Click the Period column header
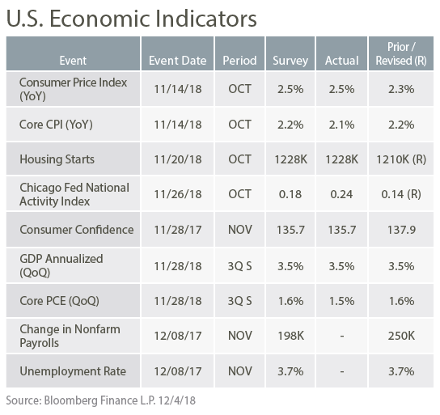 pyautogui.click(x=239, y=53)
